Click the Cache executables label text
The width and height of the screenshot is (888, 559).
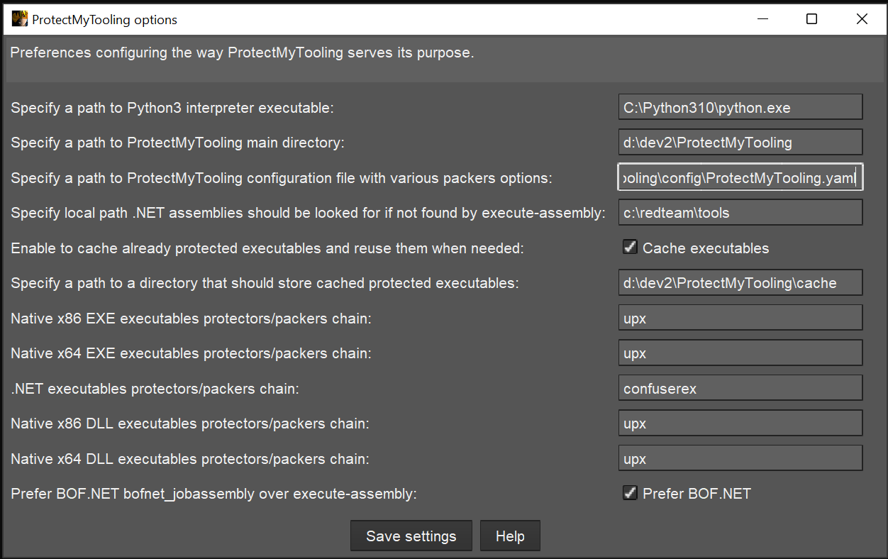tap(706, 248)
